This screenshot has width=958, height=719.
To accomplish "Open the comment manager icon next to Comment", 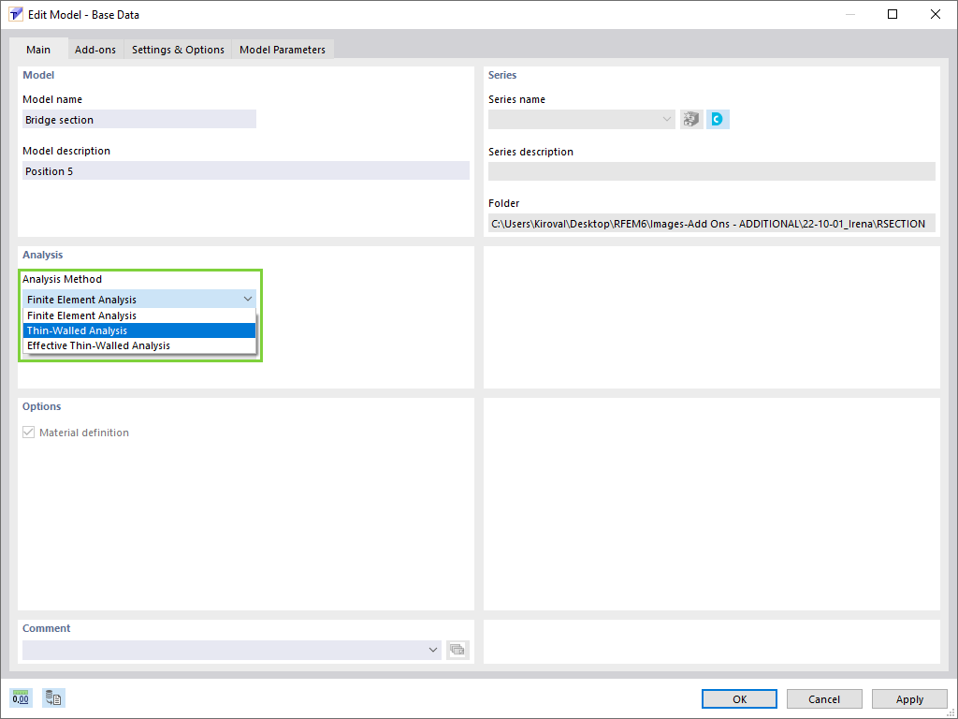I will tap(457, 649).
